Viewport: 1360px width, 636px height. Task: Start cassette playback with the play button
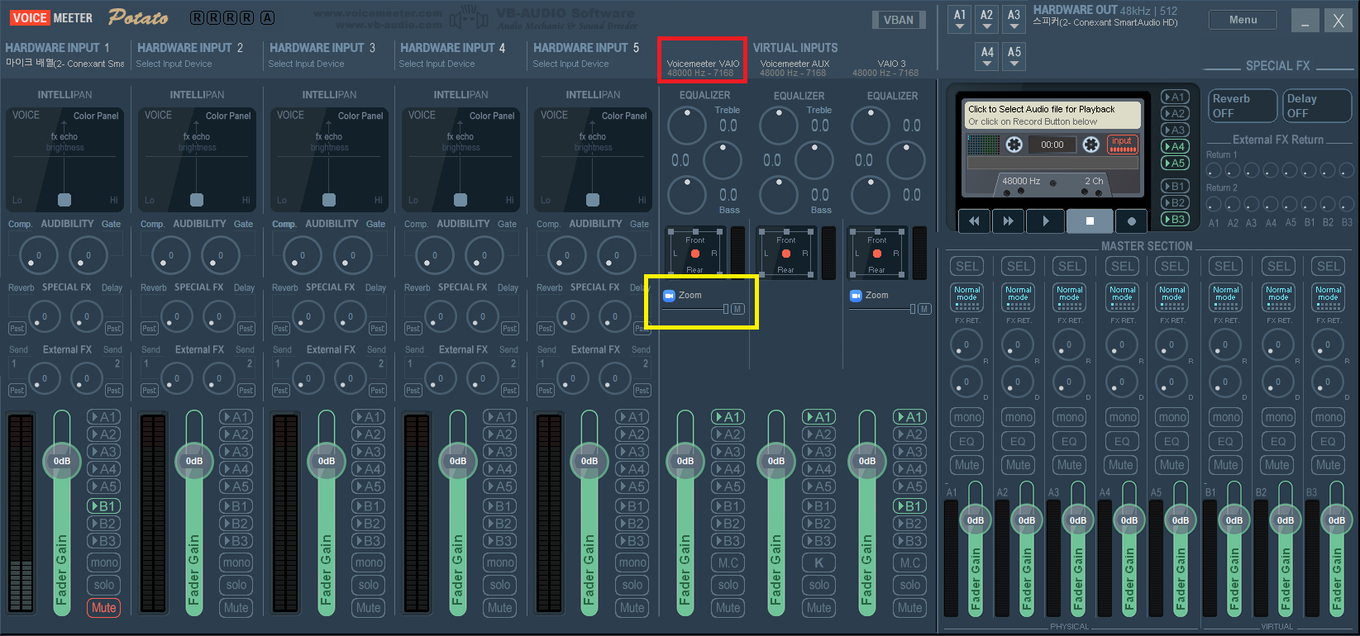[x=1046, y=221]
